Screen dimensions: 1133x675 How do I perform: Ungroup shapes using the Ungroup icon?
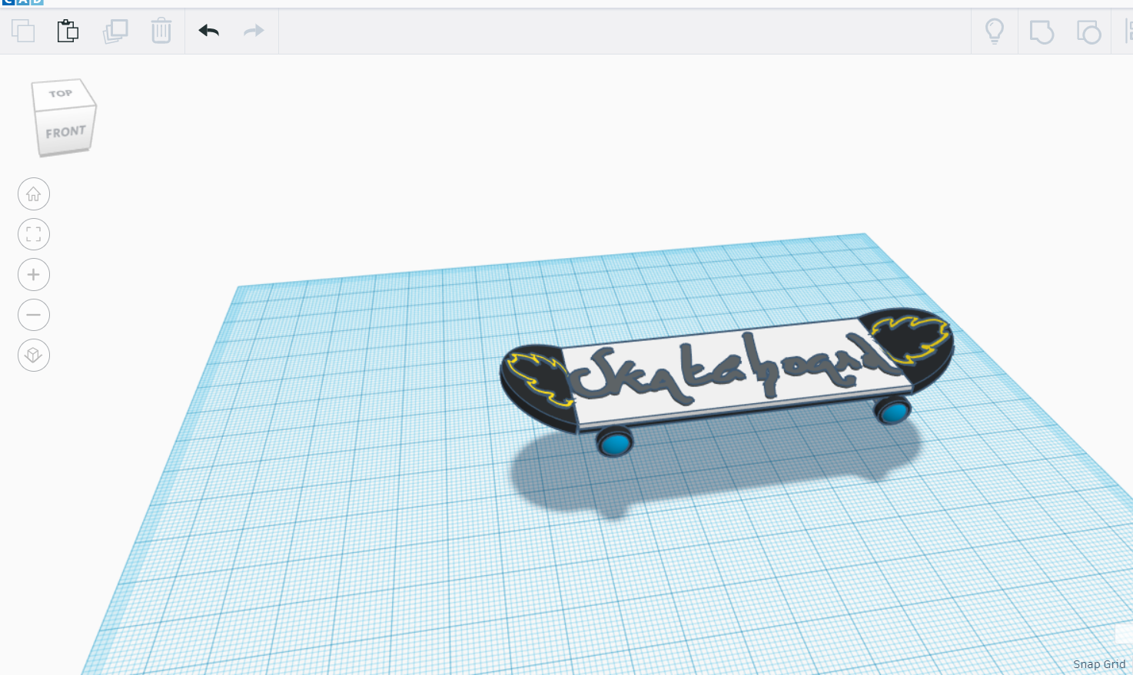(x=1088, y=31)
